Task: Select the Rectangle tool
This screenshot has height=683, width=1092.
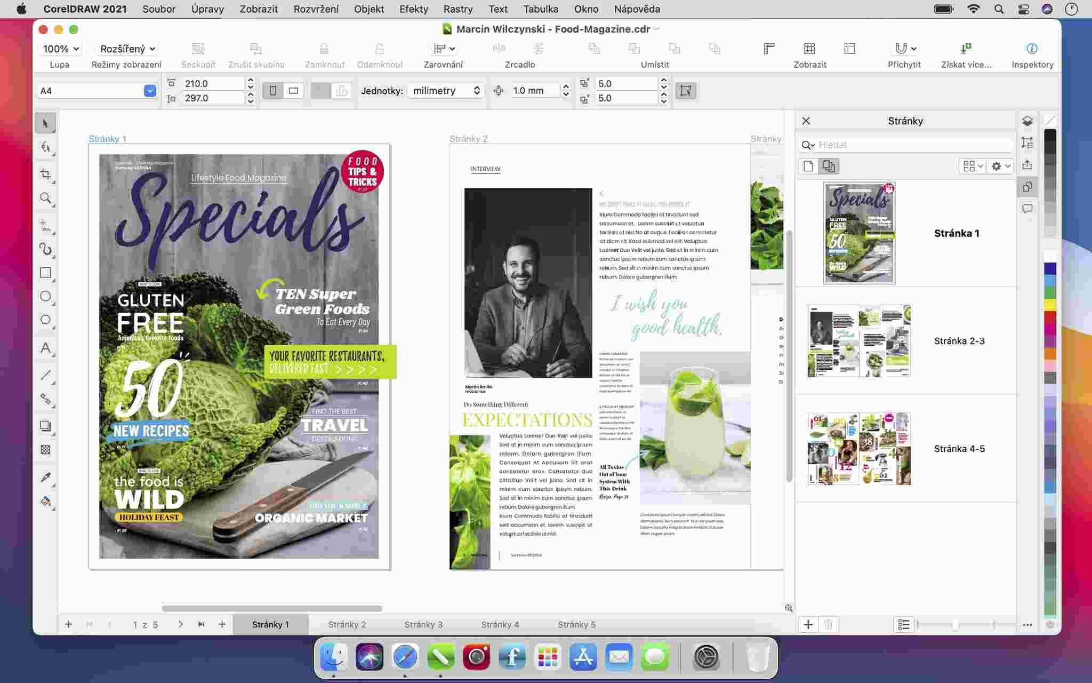Action: [46, 273]
